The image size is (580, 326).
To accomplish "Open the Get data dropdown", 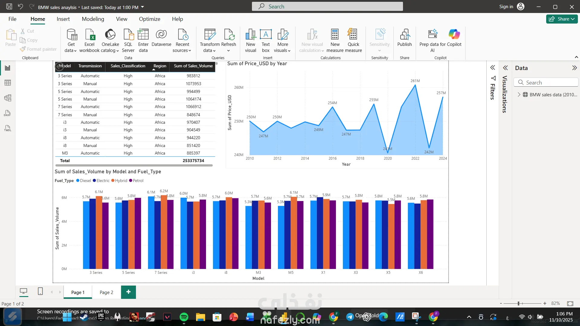I will tap(71, 50).
